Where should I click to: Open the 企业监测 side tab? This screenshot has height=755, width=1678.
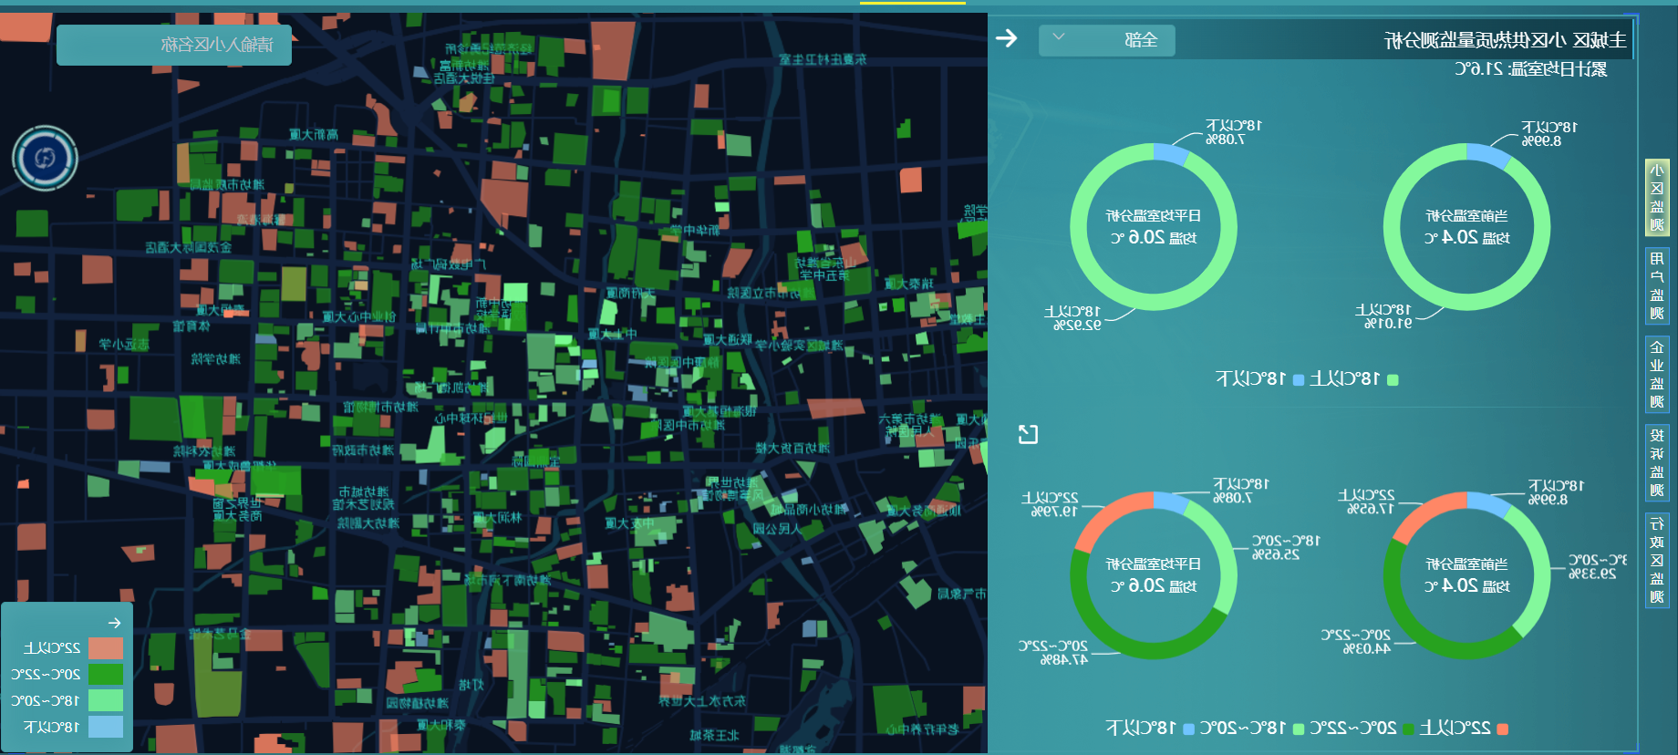click(x=1657, y=375)
